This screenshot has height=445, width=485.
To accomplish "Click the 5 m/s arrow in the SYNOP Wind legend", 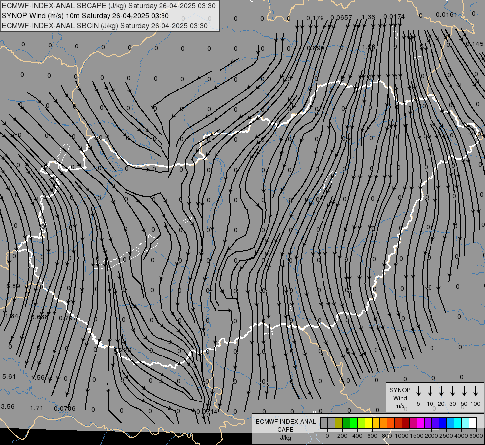I will [418, 391].
